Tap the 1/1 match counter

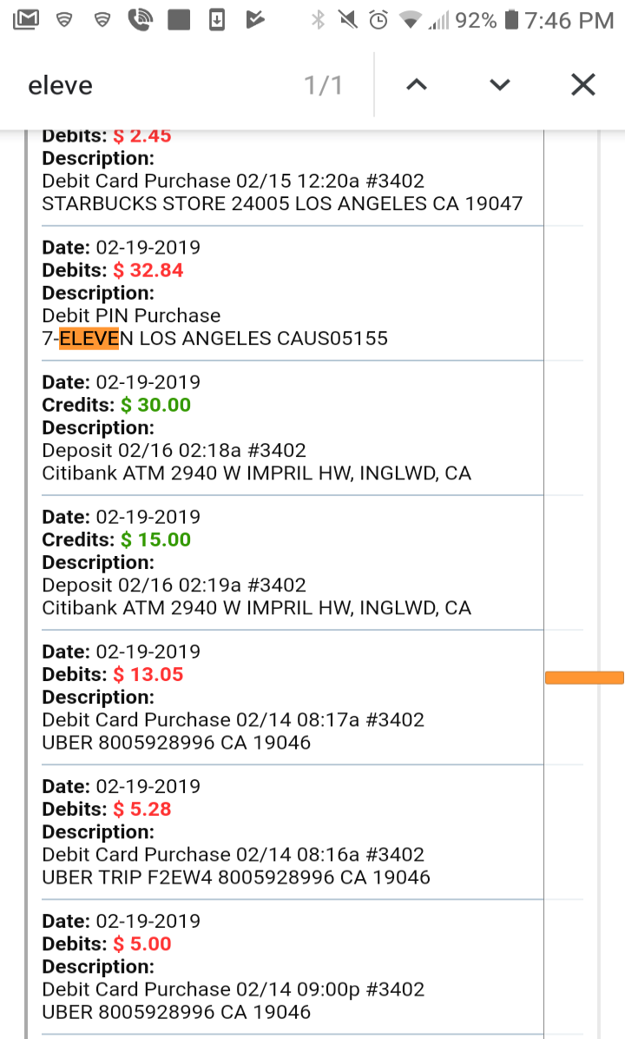[x=323, y=85]
